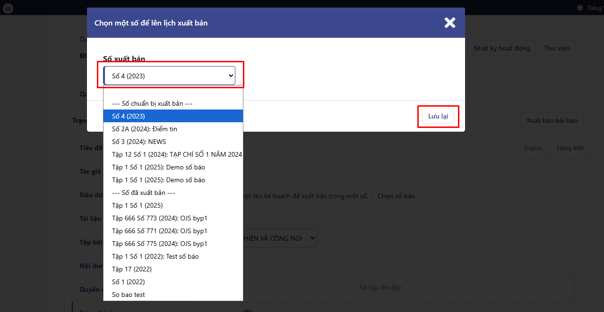Close the publication scheduling dialog with X
This screenshot has width=604, height=312.
[x=449, y=23]
